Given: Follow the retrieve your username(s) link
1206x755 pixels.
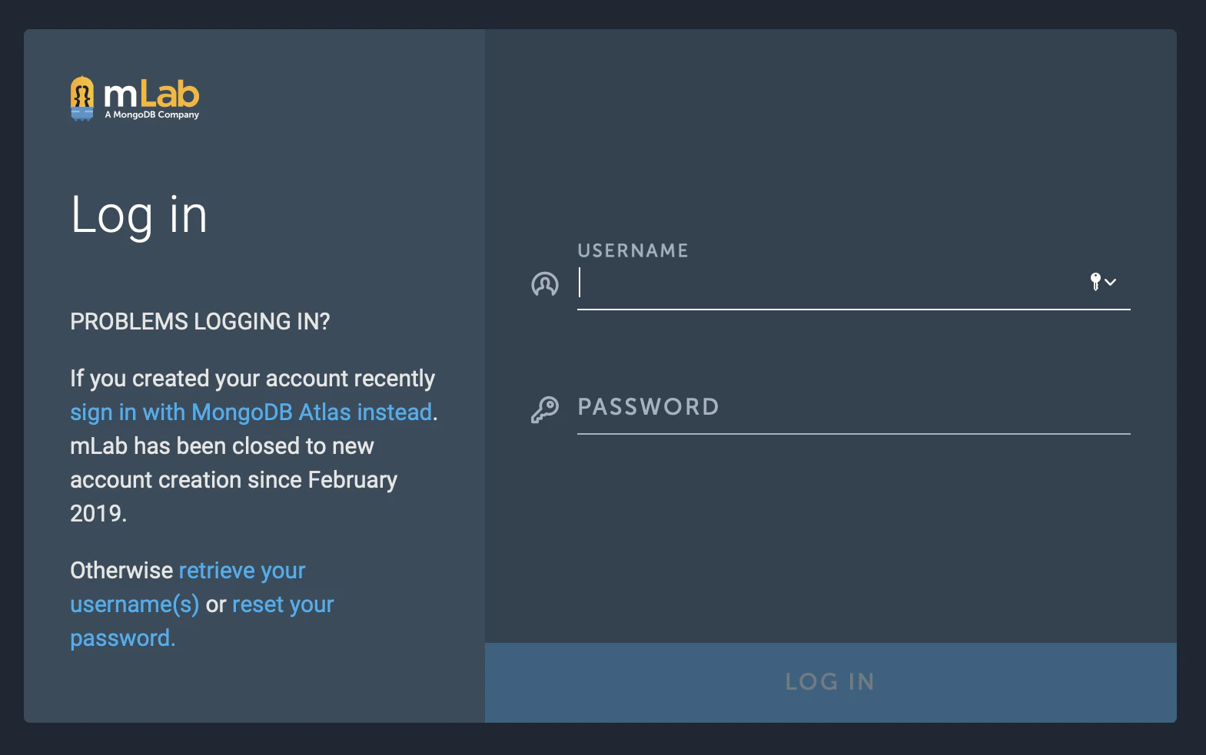Looking at the screenshot, I should click(x=188, y=588).
